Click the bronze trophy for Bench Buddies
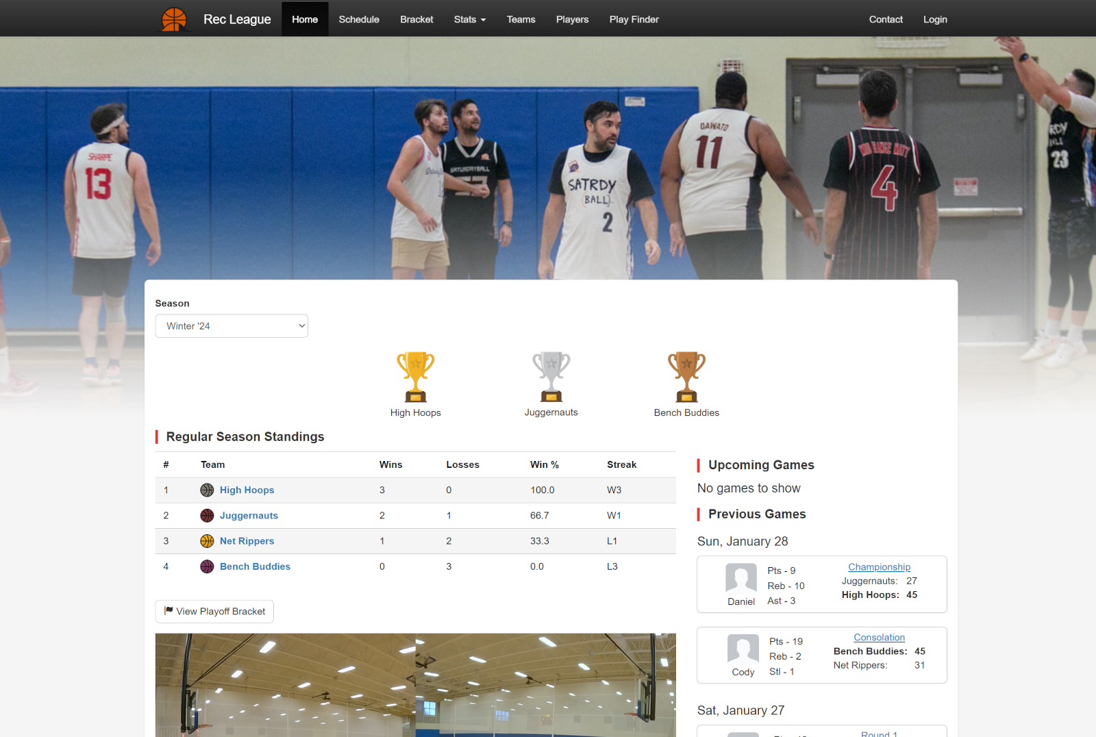Viewport: 1096px width, 737px height. coord(686,377)
